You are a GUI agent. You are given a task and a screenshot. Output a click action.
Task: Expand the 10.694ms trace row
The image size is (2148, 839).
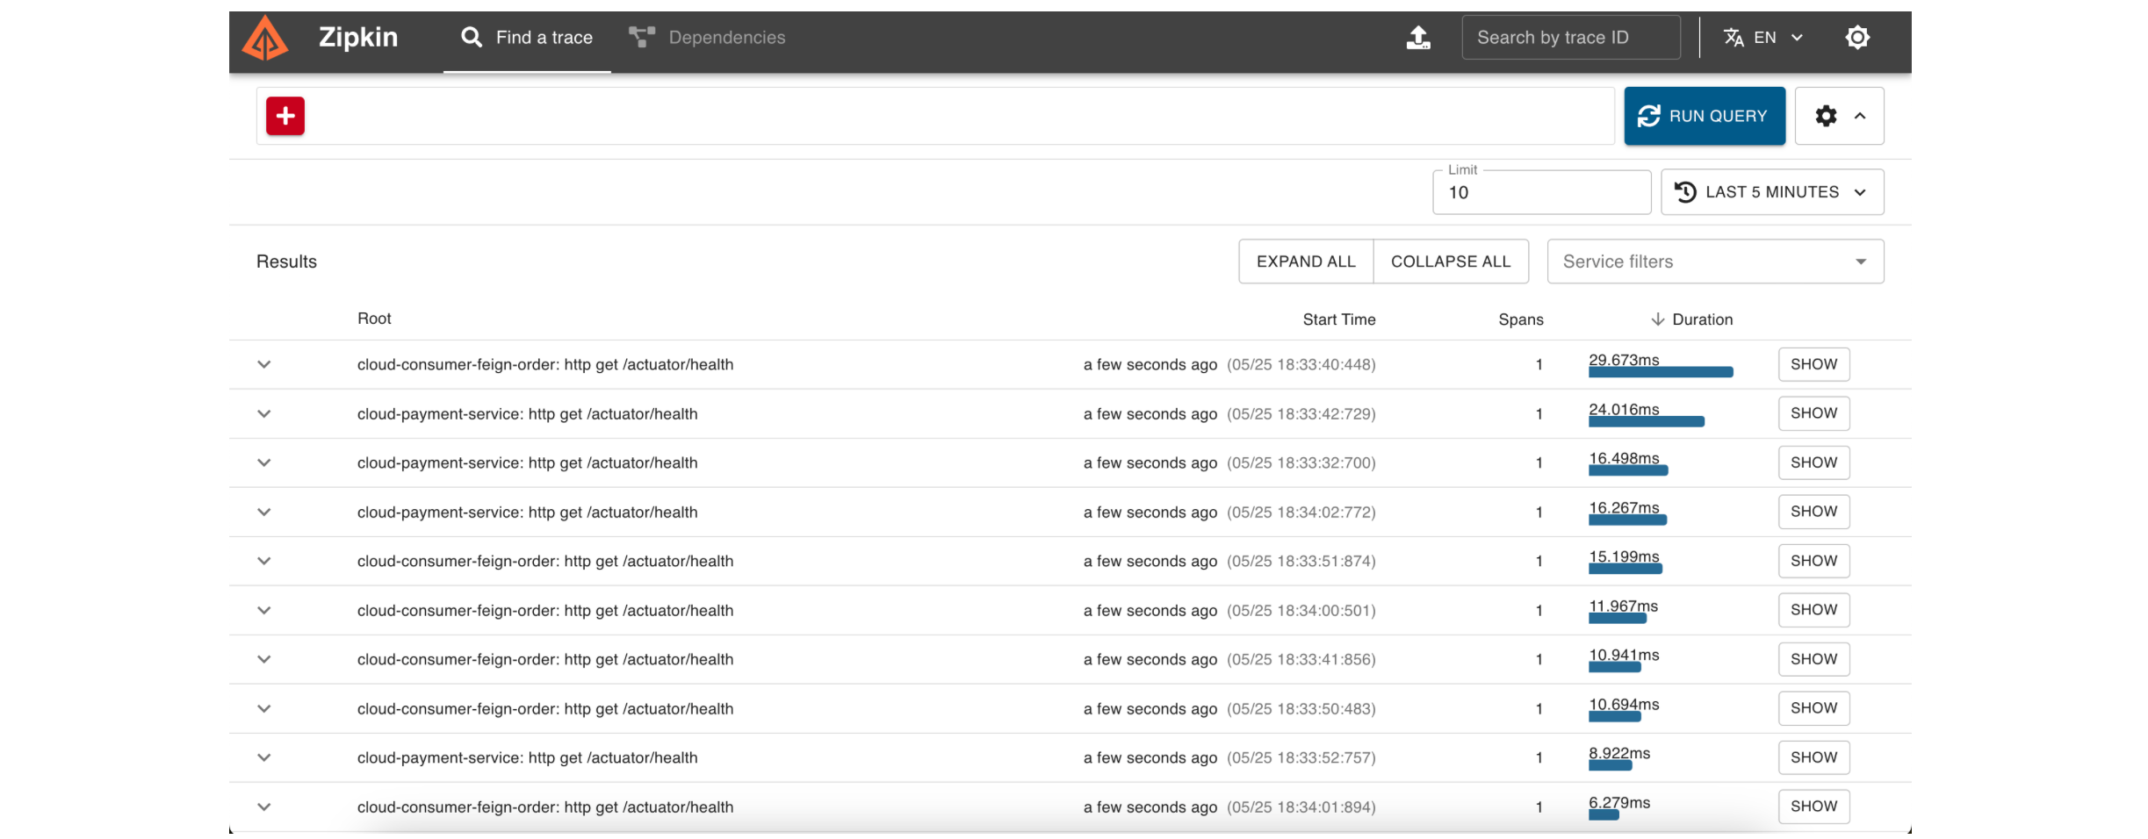[x=264, y=708]
